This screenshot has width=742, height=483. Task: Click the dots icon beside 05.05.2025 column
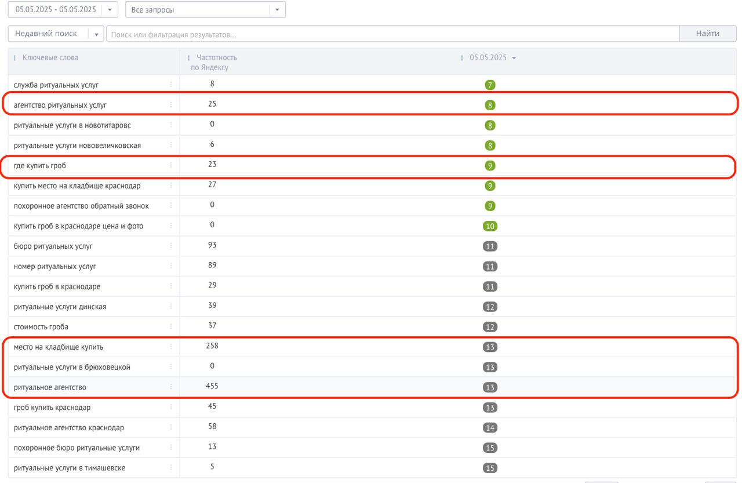462,58
